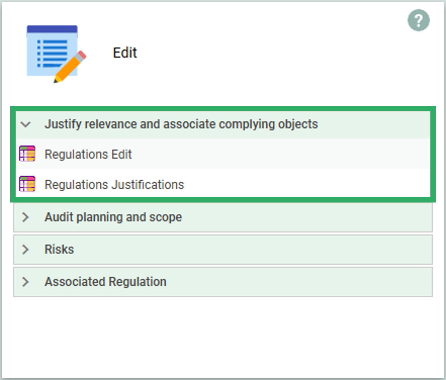Viewport: 446px width, 380px height.
Task: Expand the Risks section chevron
Action: 26,250
